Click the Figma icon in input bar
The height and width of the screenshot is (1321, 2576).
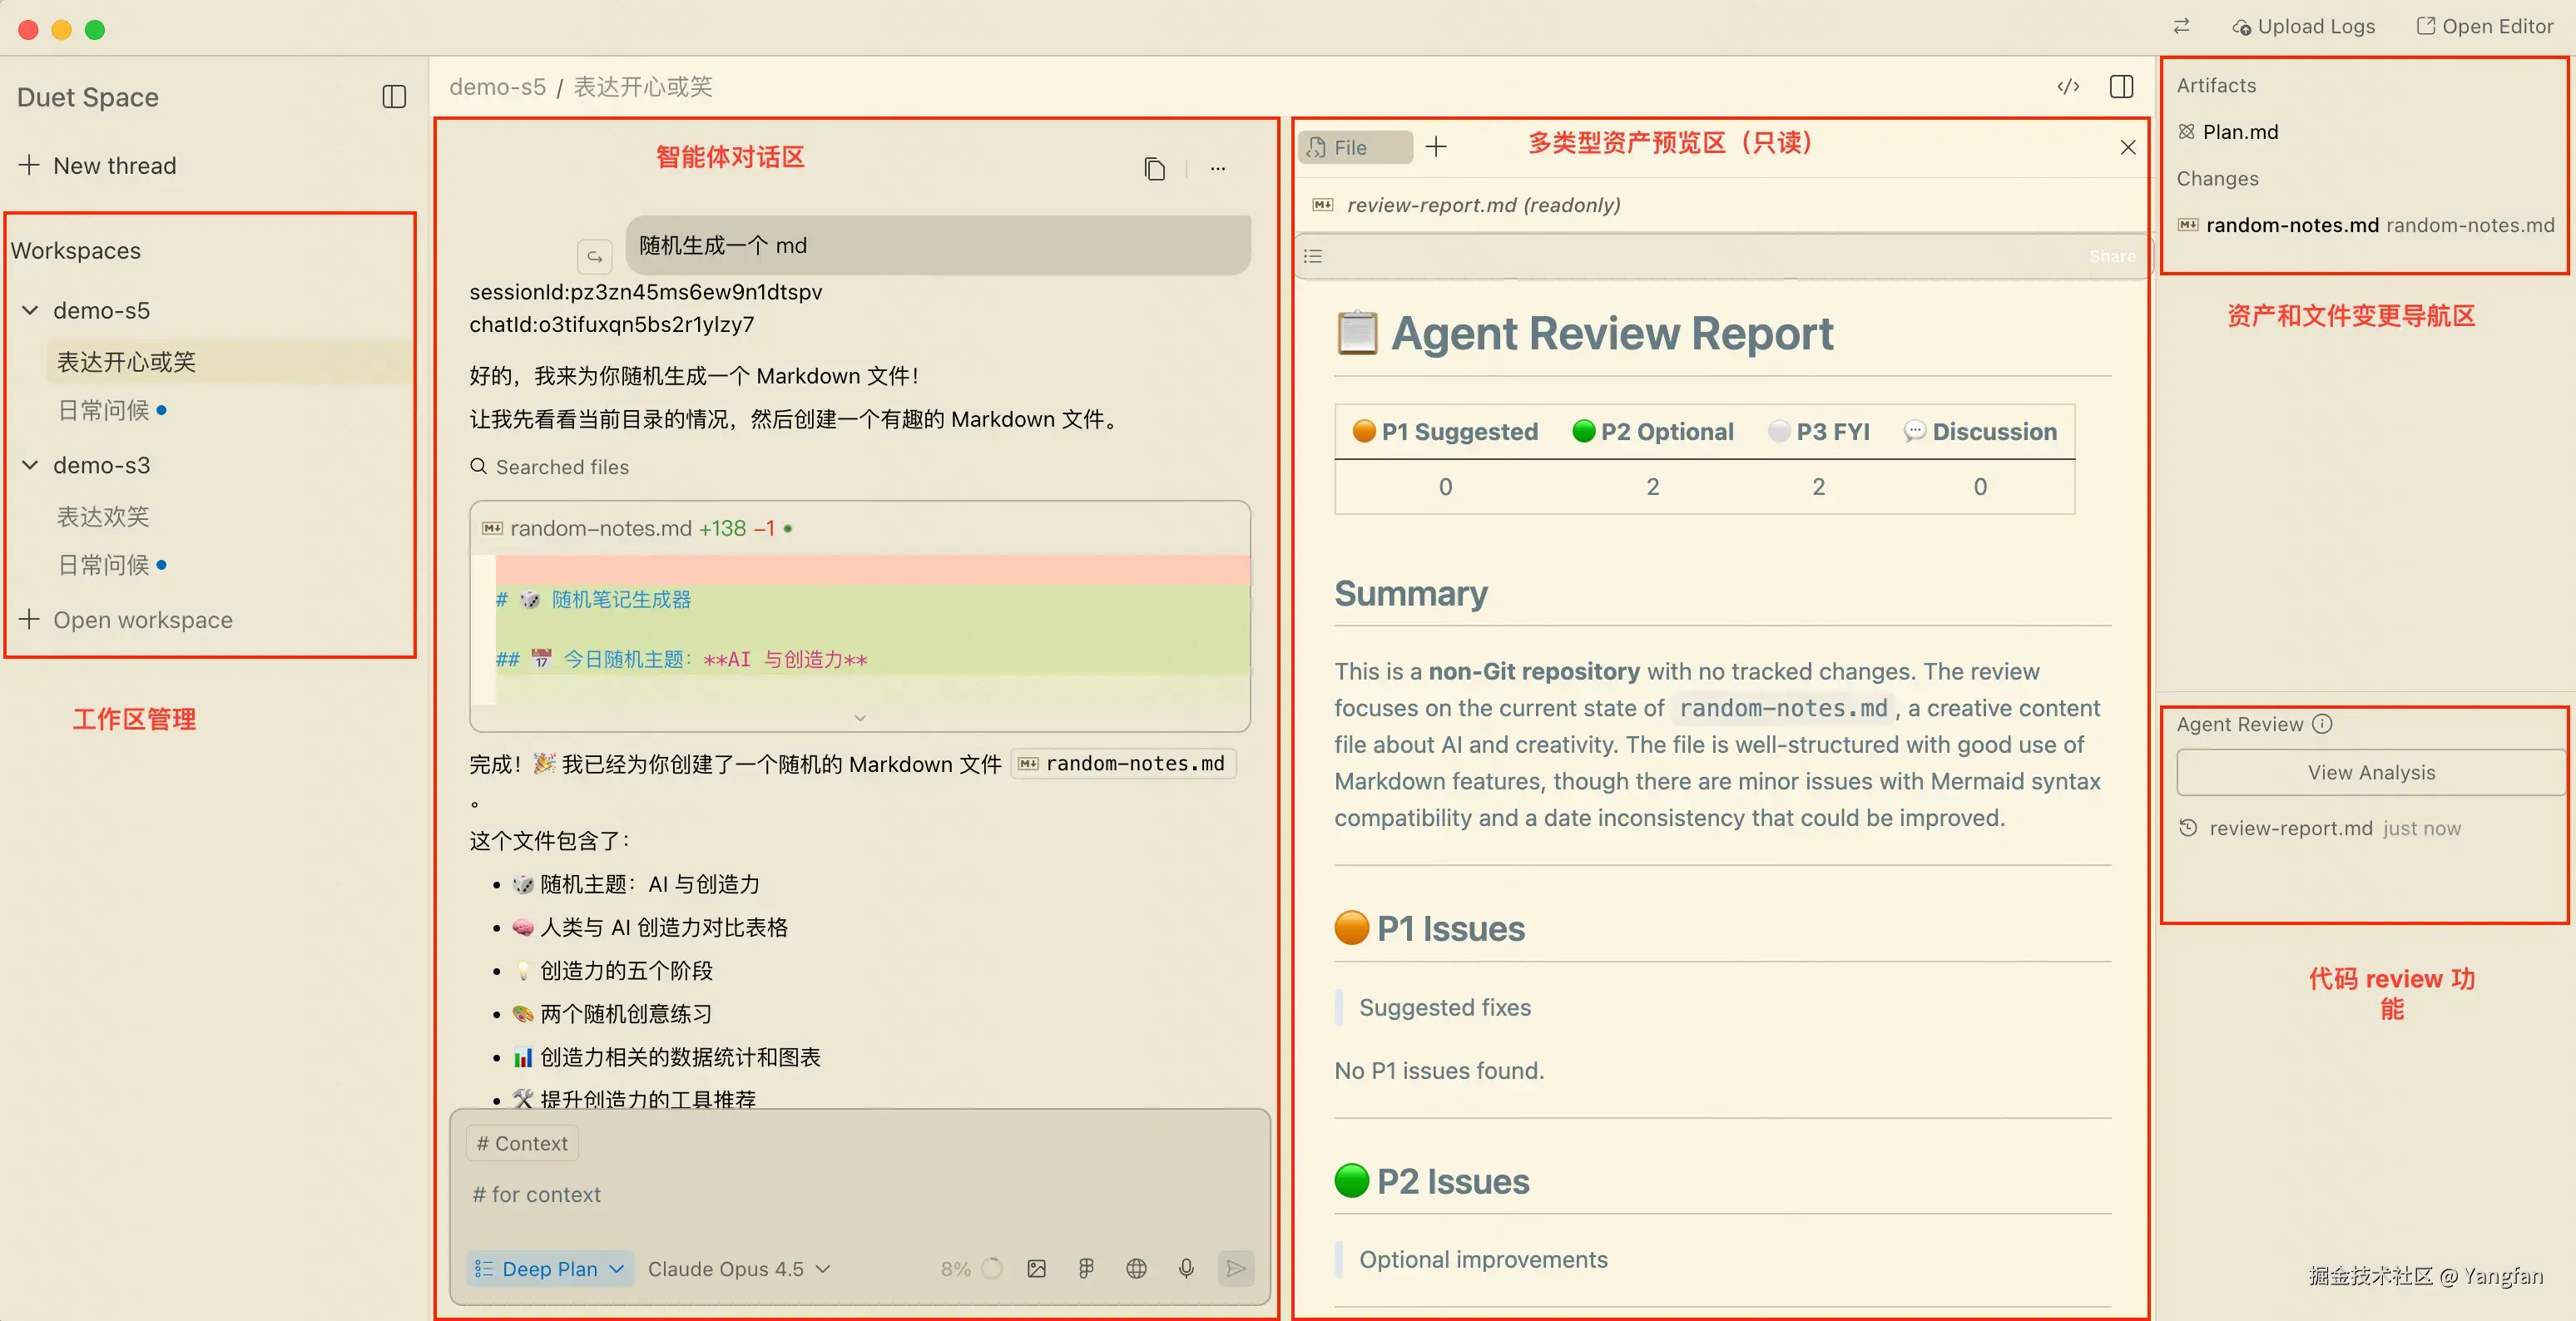(1086, 1268)
